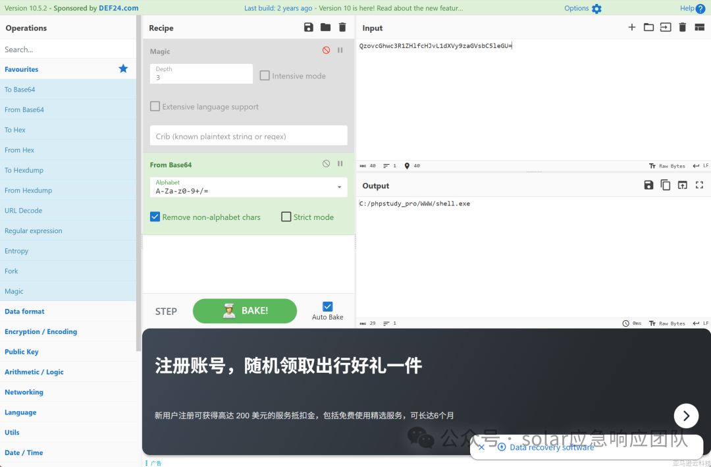Load a recipe via the folder icon
This screenshot has width=711, height=467.
[326, 27]
